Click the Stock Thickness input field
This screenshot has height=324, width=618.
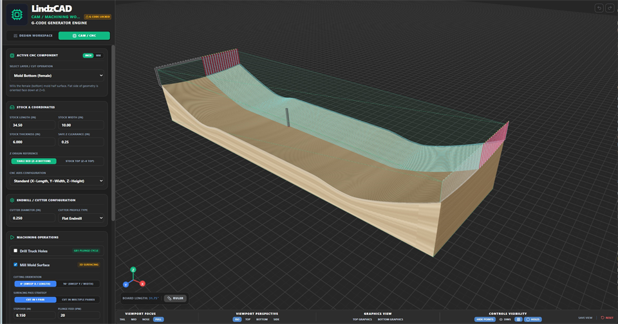(32, 142)
